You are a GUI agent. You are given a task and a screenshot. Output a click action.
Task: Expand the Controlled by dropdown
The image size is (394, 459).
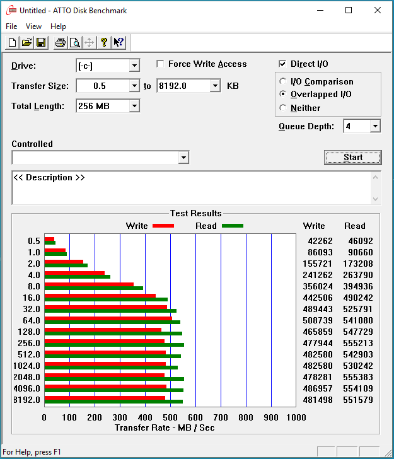pos(183,158)
